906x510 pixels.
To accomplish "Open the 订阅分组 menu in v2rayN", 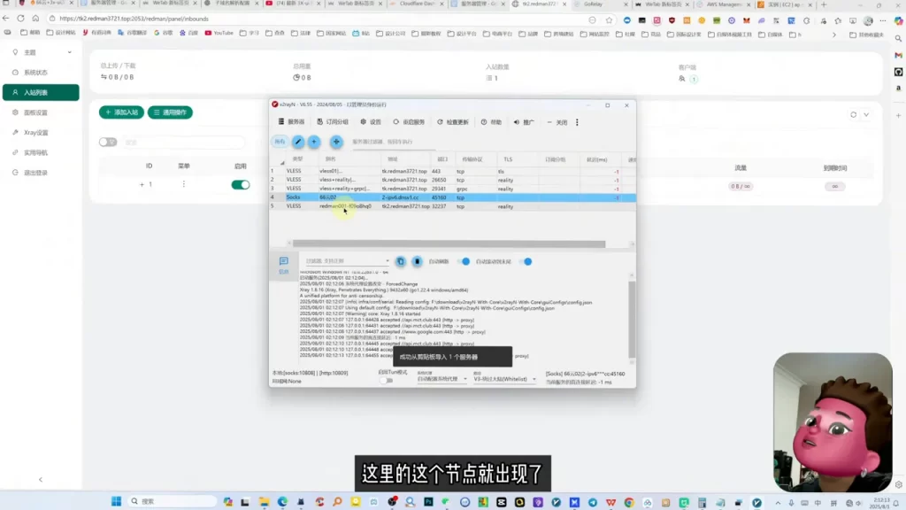I will (333, 122).
